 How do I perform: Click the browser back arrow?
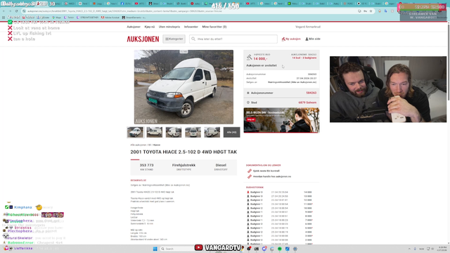pyautogui.click(x=4, y=11)
